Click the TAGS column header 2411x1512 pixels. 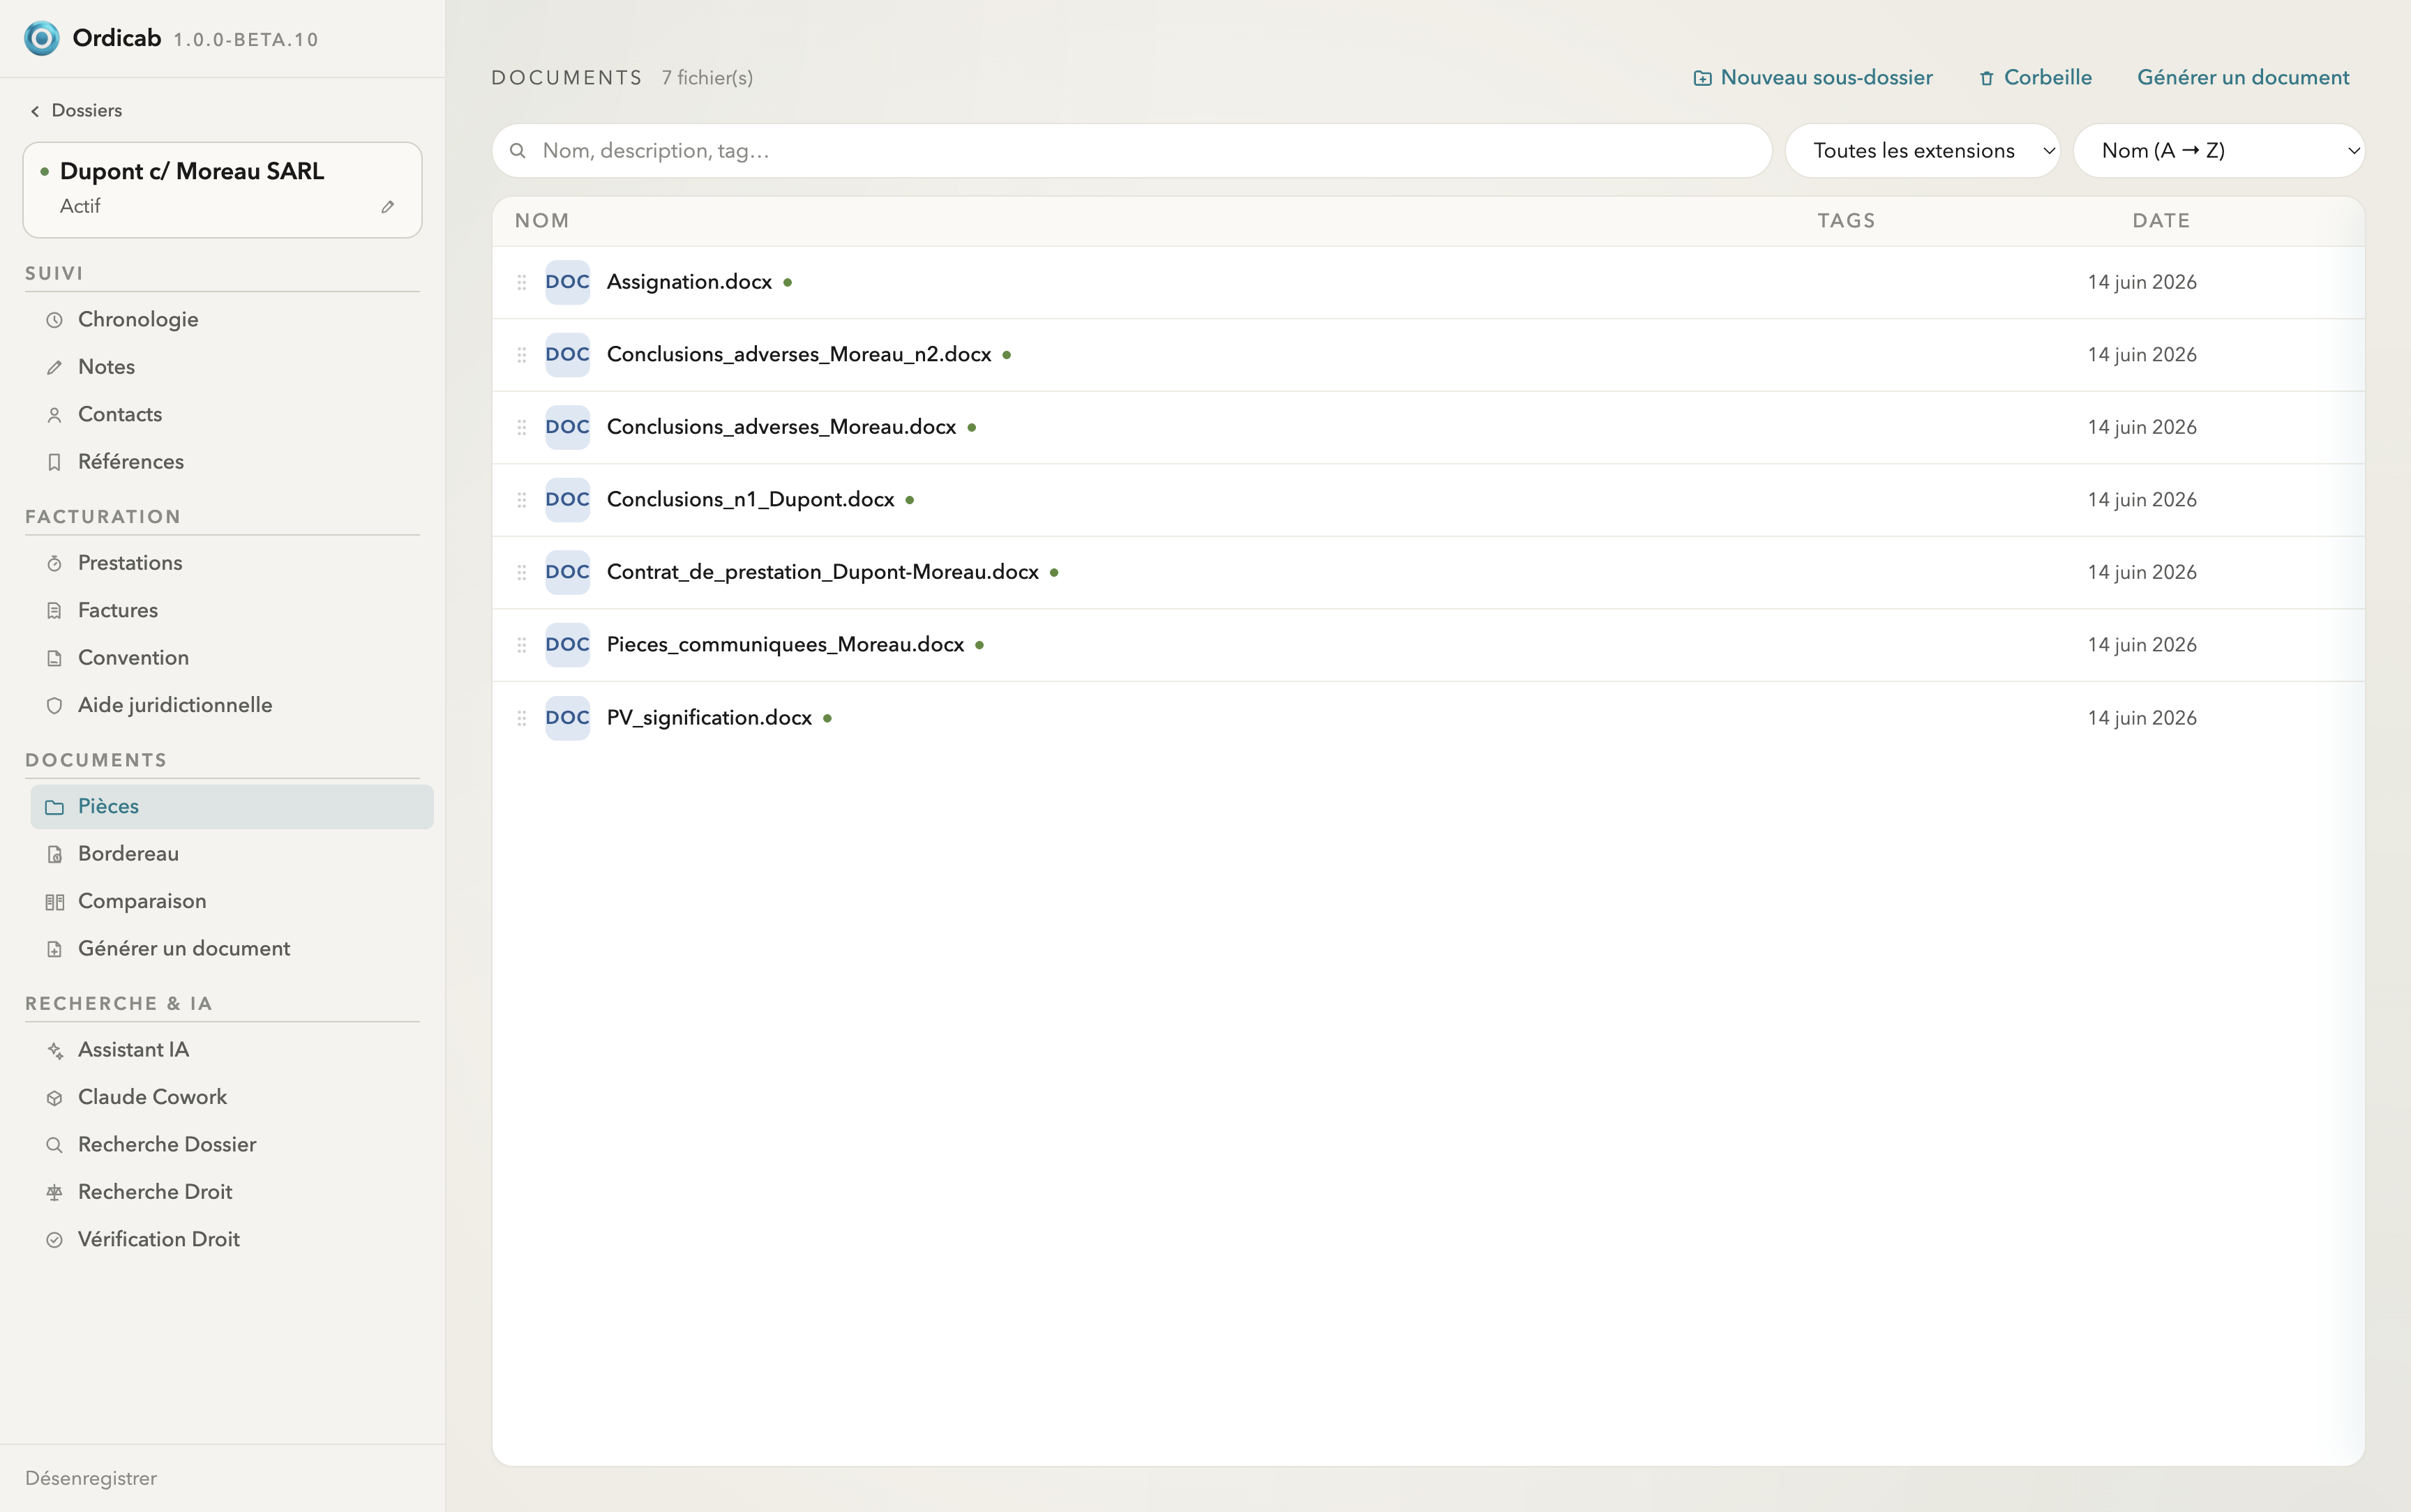1846,221
